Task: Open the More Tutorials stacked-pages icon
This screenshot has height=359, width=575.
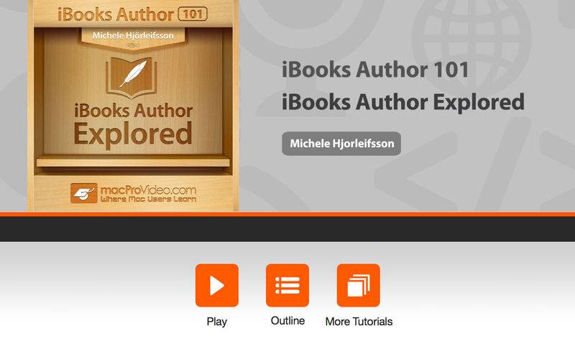Action: click(x=358, y=285)
